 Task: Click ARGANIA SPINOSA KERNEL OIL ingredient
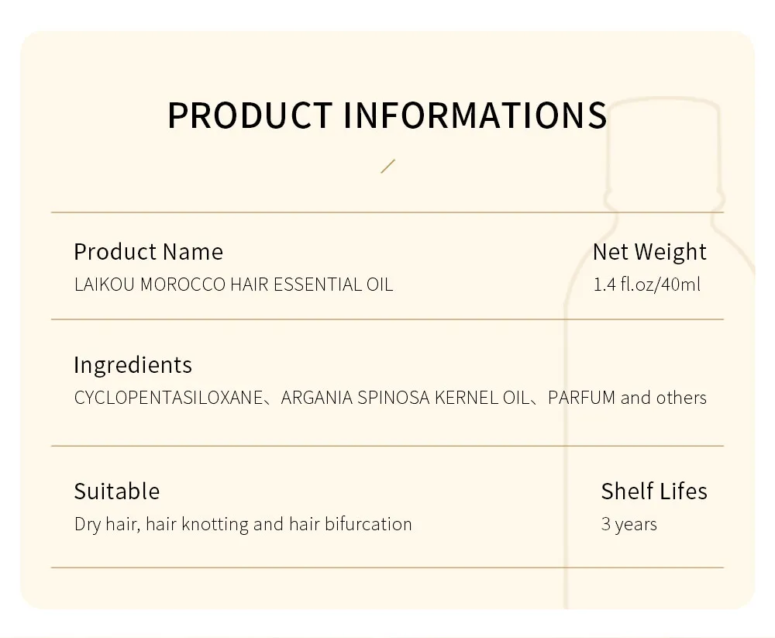(404, 398)
